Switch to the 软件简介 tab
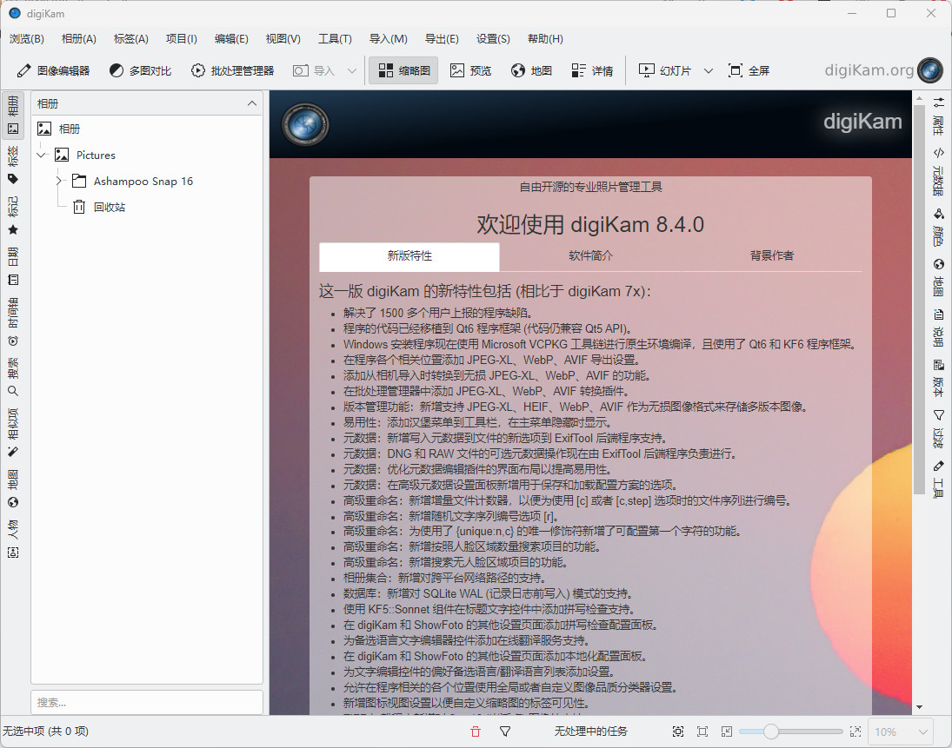The image size is (952, 748). tap(590, 256)
